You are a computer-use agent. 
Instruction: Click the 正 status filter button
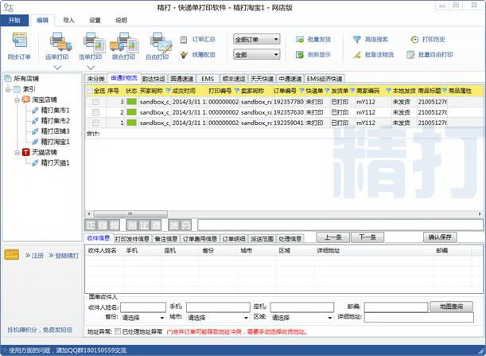point(91,225)
